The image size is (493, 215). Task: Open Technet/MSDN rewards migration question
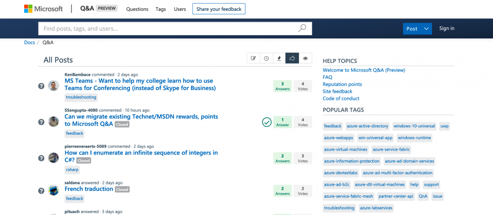pos(141,120)
